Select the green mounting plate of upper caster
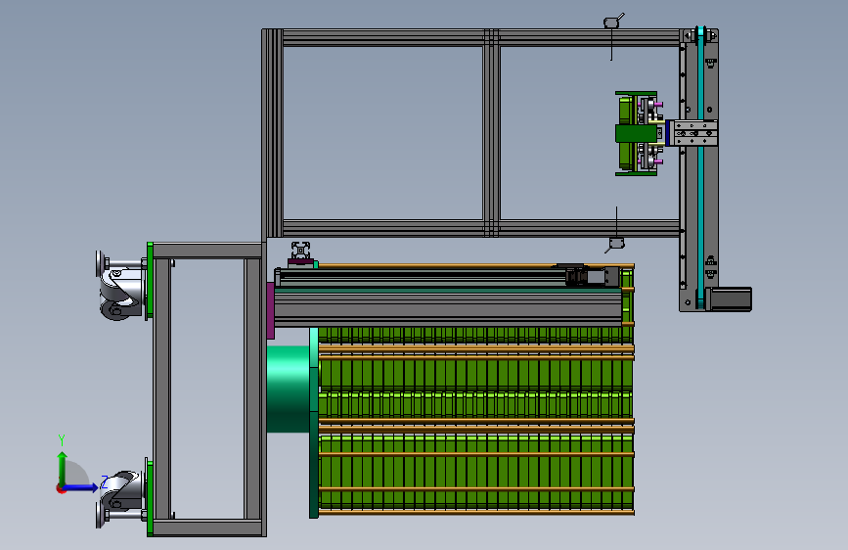Viewport: 848px width, 550px height. click(x=150, y=281)
